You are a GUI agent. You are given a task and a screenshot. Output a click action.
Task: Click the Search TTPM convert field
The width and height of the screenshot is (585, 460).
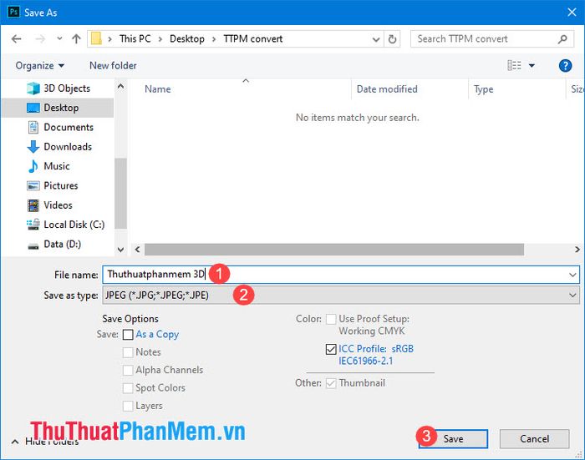[x=491, y=38]
